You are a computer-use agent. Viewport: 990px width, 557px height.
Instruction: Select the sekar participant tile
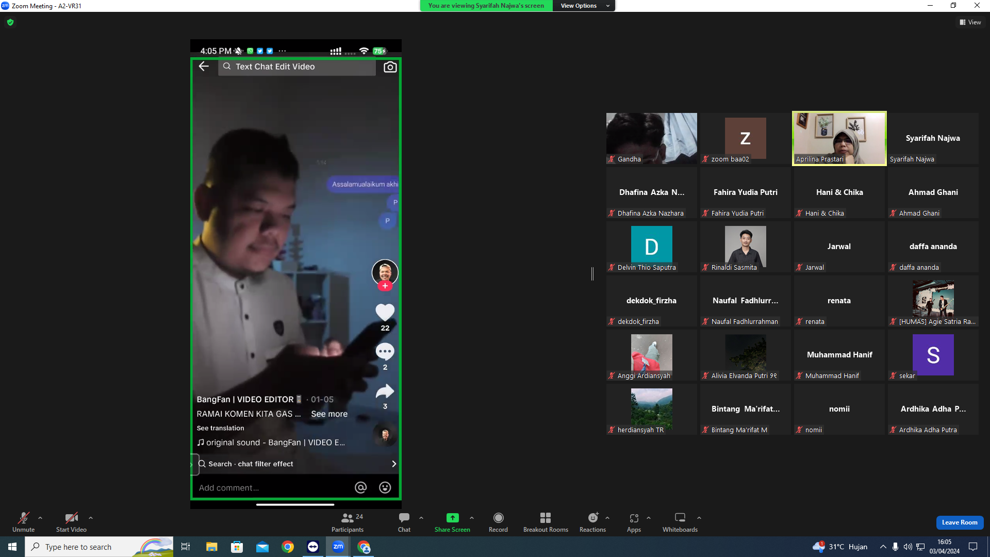933,355
